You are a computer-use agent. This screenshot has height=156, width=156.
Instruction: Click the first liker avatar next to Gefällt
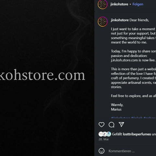click(100, 134)
